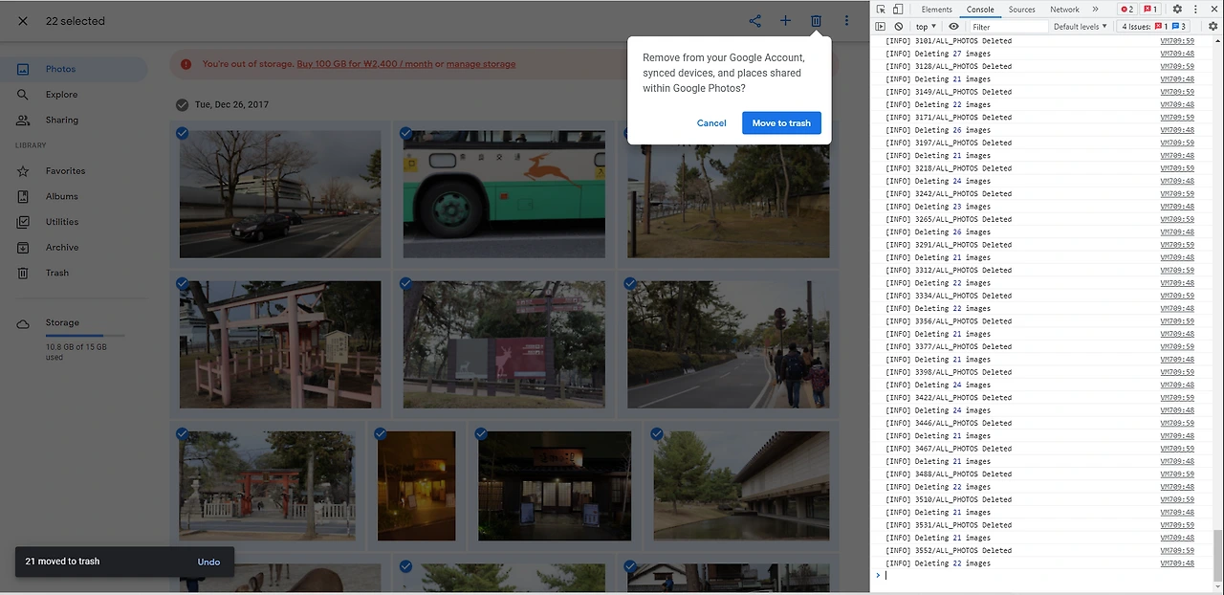Select the '[INFO] Deleting 26 images' log after 3171
Viewport: 1224px width, 595px height.
[x=938, y=130]
